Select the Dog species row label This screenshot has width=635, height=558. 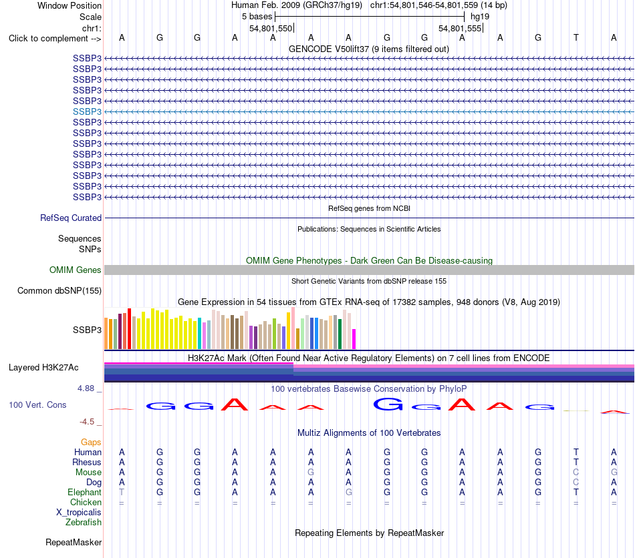94,482
